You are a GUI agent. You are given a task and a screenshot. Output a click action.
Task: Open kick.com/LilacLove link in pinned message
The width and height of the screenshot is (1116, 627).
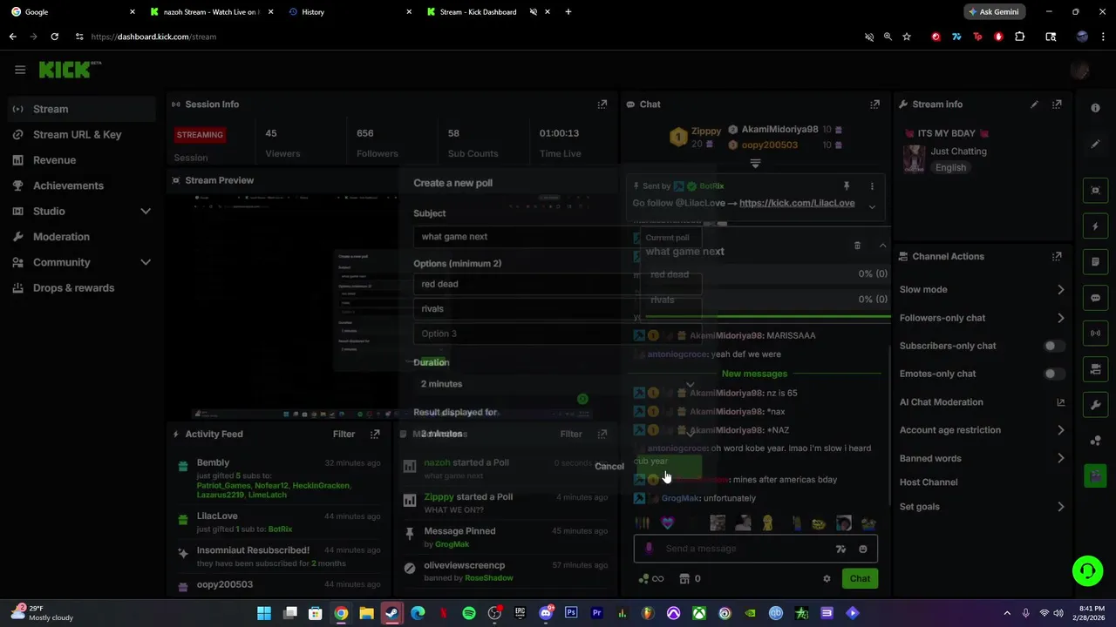click(797, 203)
